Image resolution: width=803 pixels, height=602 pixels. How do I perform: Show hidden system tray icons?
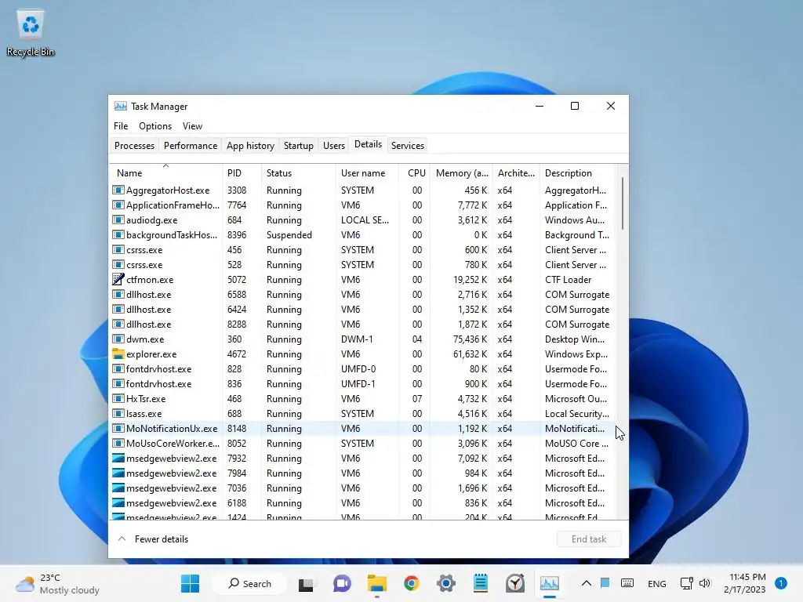pos(587,583)
